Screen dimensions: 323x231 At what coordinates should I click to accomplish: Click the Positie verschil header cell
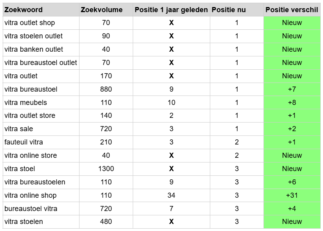[292, 10]
